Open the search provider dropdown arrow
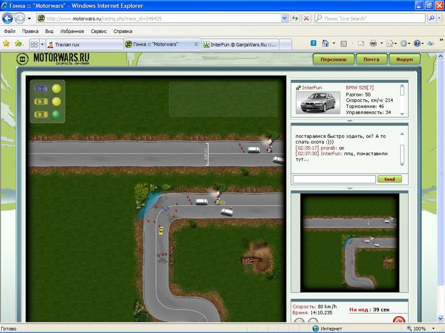The image size is (445, 333). 439,19
